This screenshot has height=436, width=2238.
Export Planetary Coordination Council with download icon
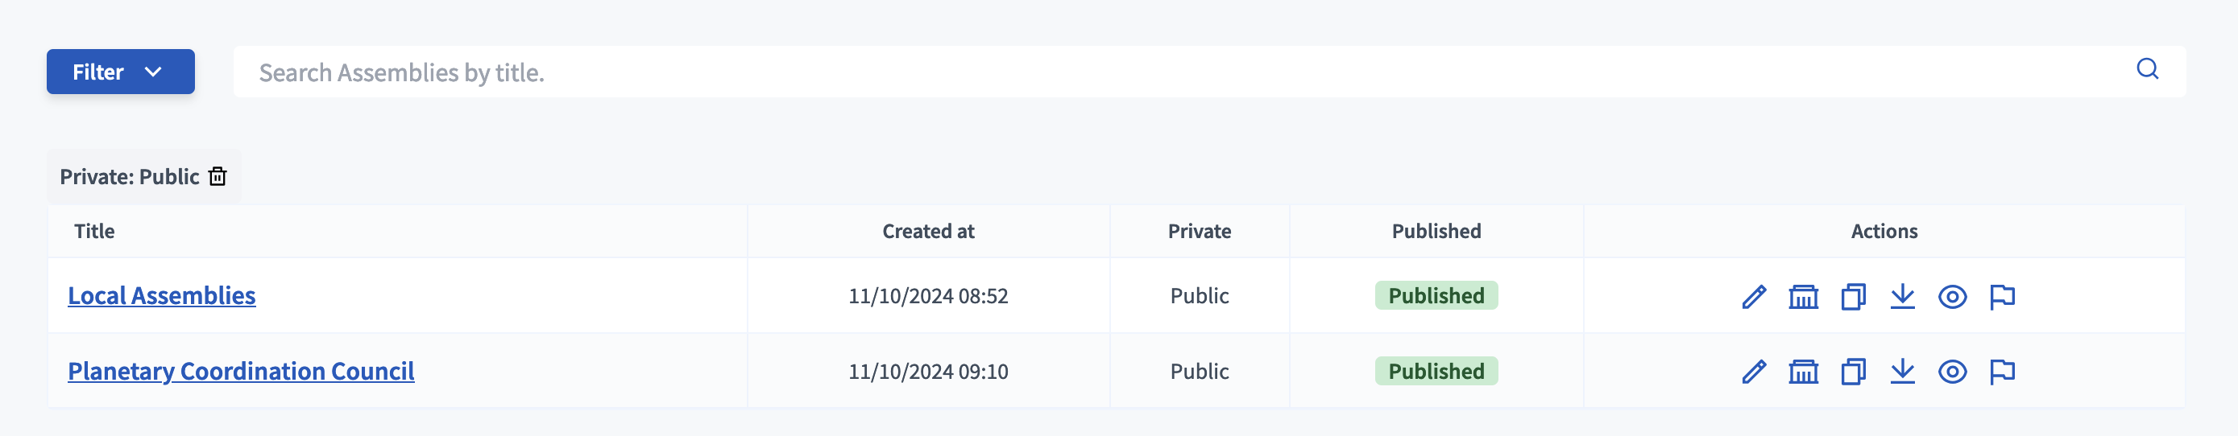tap(1902, 372)
